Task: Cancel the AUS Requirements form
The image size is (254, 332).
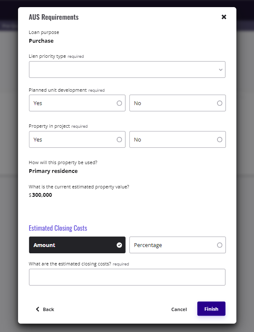Action: coord(179,309)
